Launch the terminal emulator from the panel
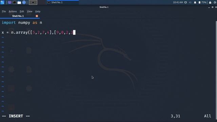 pos(14,2)
